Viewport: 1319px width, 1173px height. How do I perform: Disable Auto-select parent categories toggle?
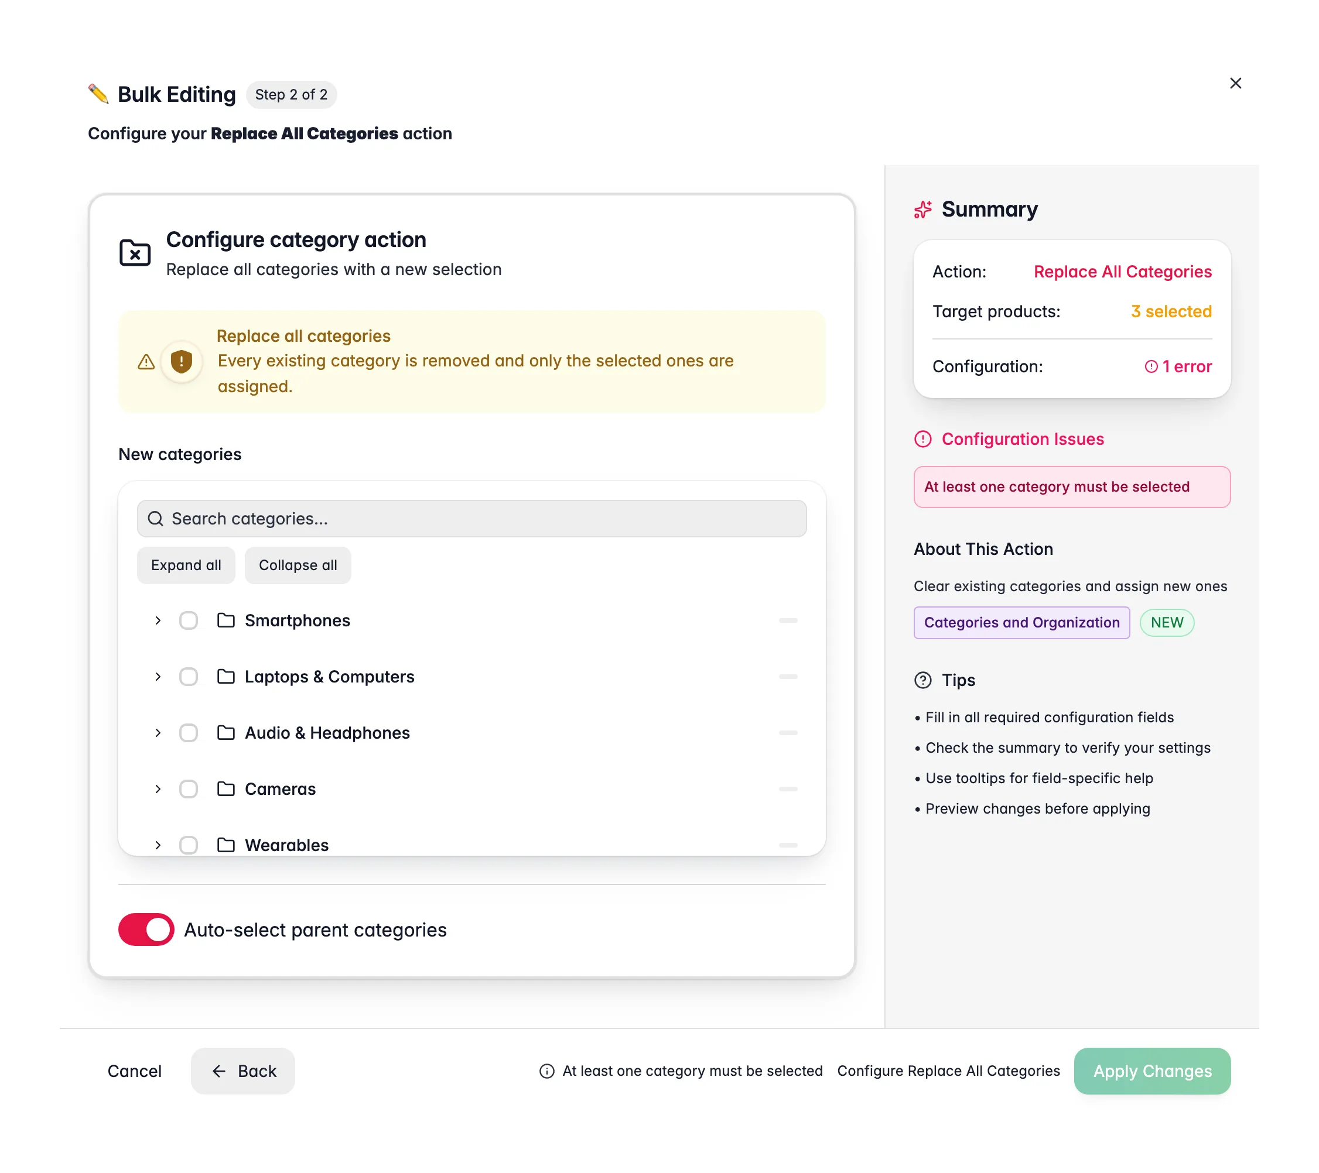[x=146, y=930]
